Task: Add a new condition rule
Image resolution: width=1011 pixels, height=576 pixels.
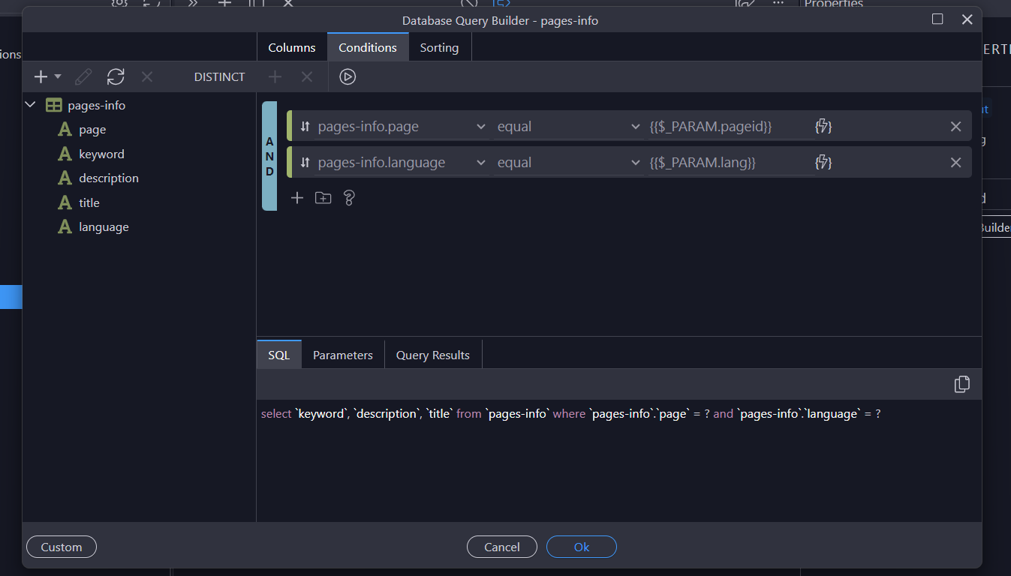Action: (297, 198)
